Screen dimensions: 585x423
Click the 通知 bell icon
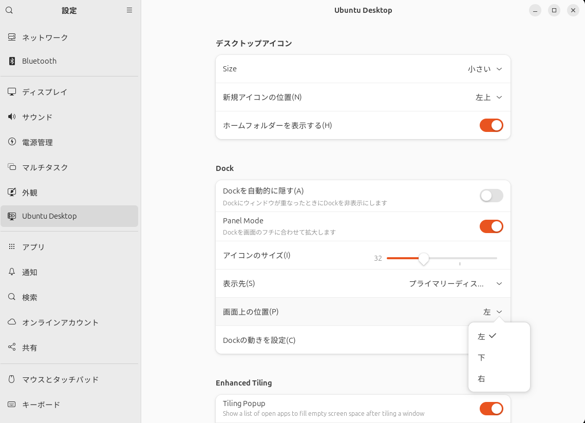pos(12,272)
